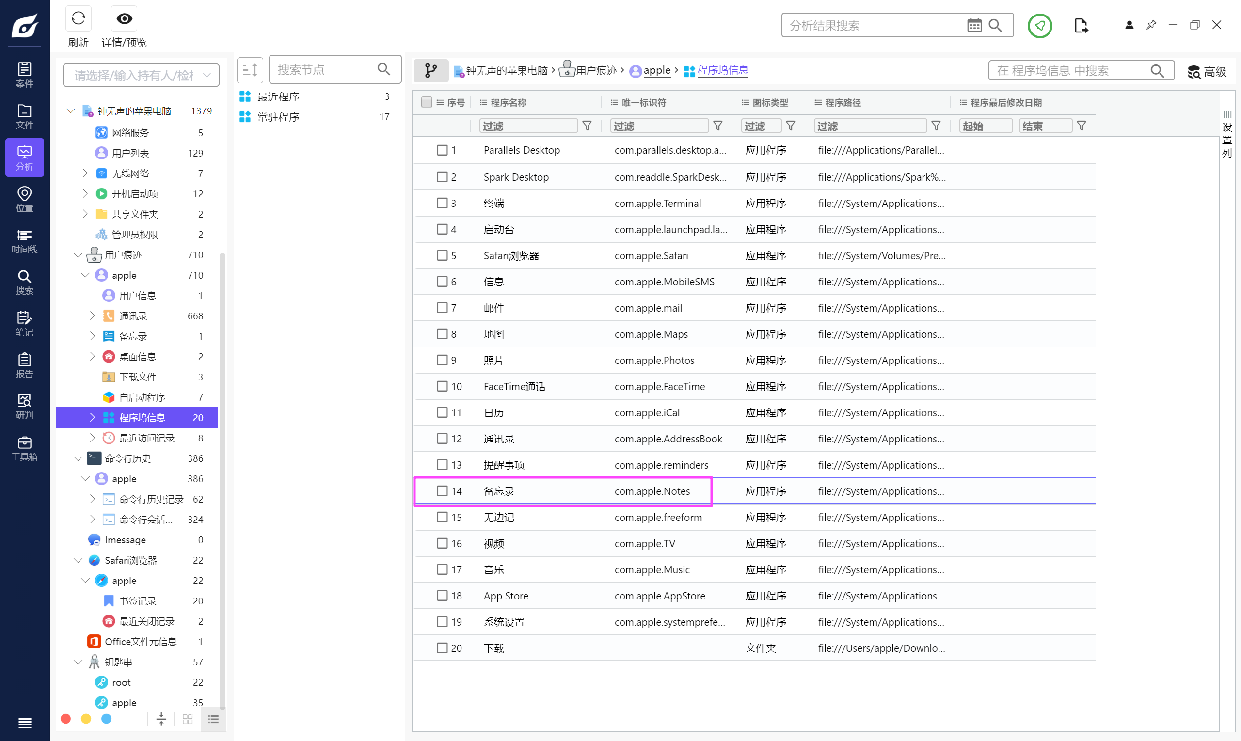Open 笔记 in the left sidebar

point(24,324)
